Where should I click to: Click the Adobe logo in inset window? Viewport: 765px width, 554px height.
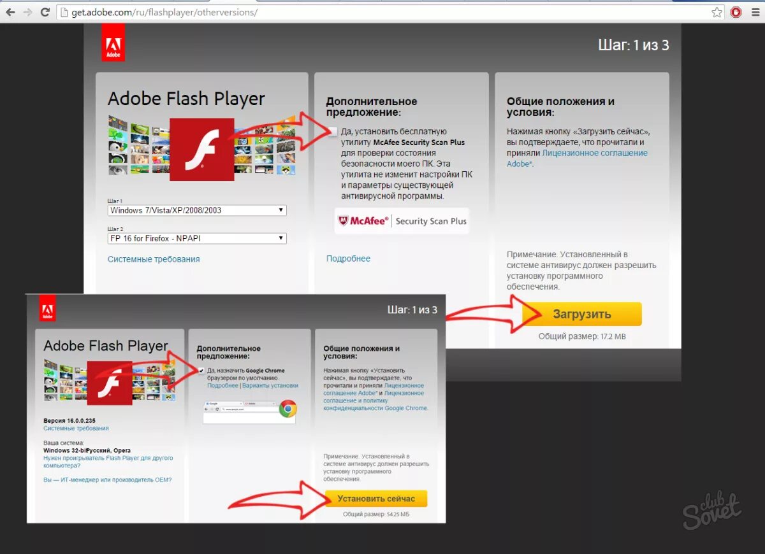pyautogui.click(x=47, y=308)
